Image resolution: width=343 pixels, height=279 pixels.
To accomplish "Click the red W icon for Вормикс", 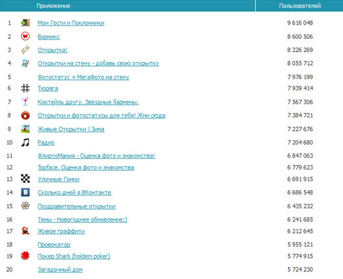I will click(x=25, y=36).
